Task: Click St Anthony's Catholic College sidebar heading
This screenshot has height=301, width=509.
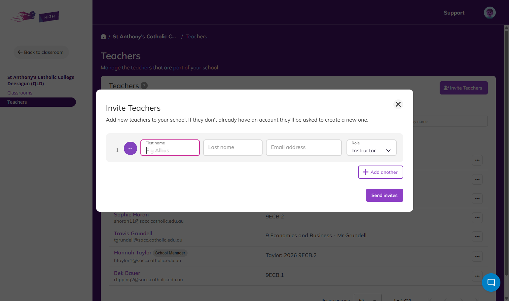Action: (x=41, y=80)
